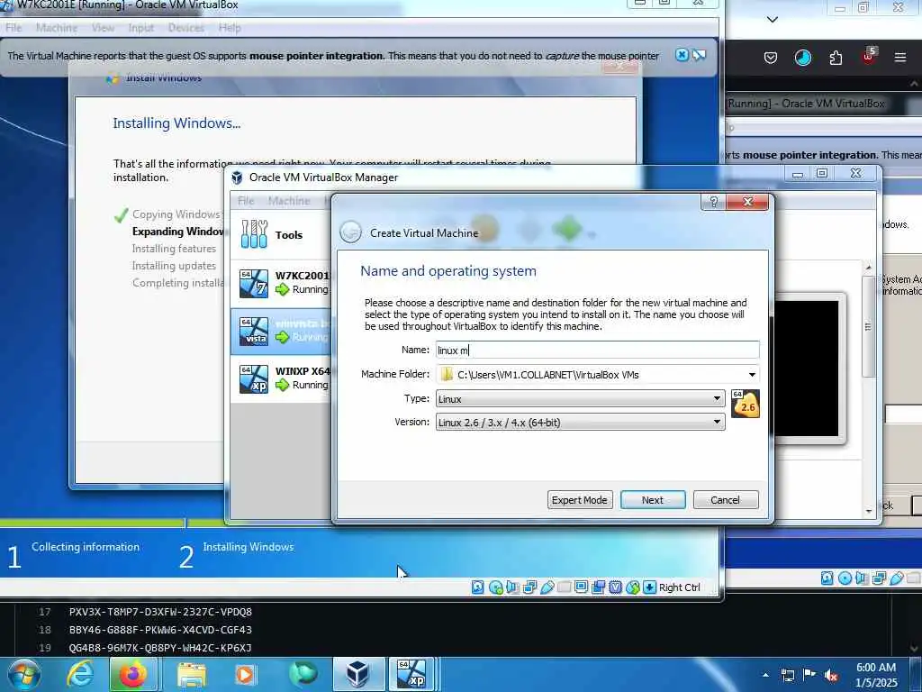This screenshot has height=692, width=922.
Task: Select the Vista virtual machine in the list
Action: 281,331
